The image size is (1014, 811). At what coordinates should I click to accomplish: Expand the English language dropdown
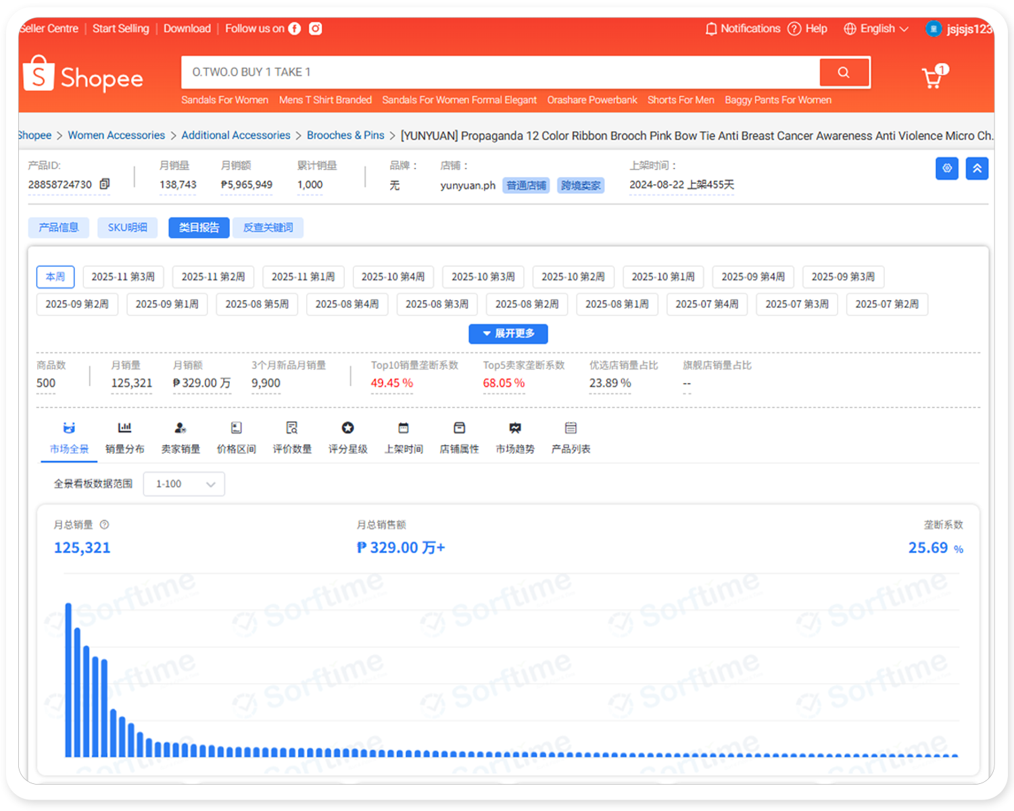pyautogui.click(x=875, y=28)
